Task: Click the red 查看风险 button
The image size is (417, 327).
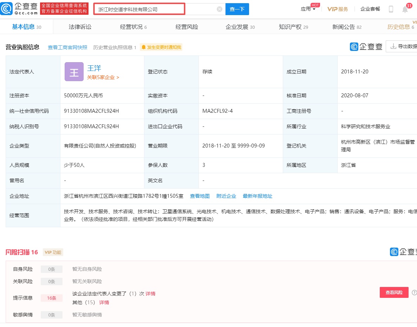Action: coord(394,293)
